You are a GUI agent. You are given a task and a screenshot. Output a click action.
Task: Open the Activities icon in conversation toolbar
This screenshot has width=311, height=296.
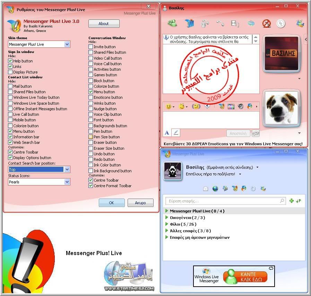pyautogui.click(x=235, y=24)
